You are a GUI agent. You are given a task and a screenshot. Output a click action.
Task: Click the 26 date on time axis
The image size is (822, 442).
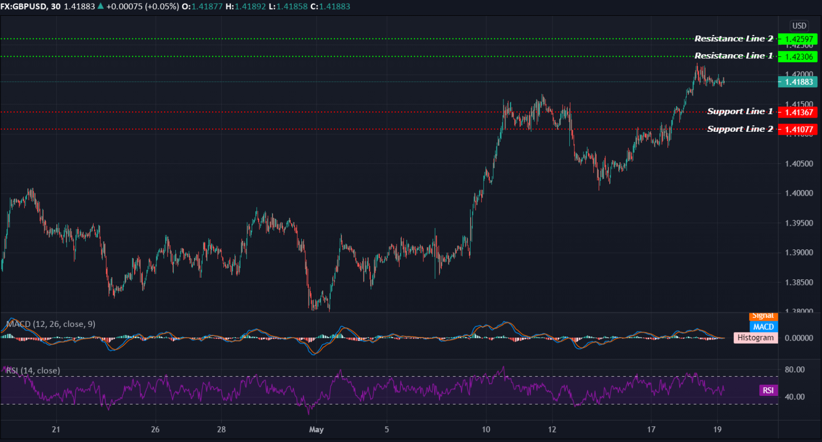tap(155, 429)
